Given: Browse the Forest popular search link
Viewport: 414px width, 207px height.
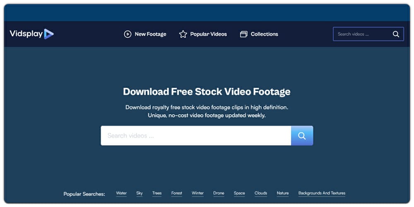Looking at the screenshot, I should (x=177, y=193).
